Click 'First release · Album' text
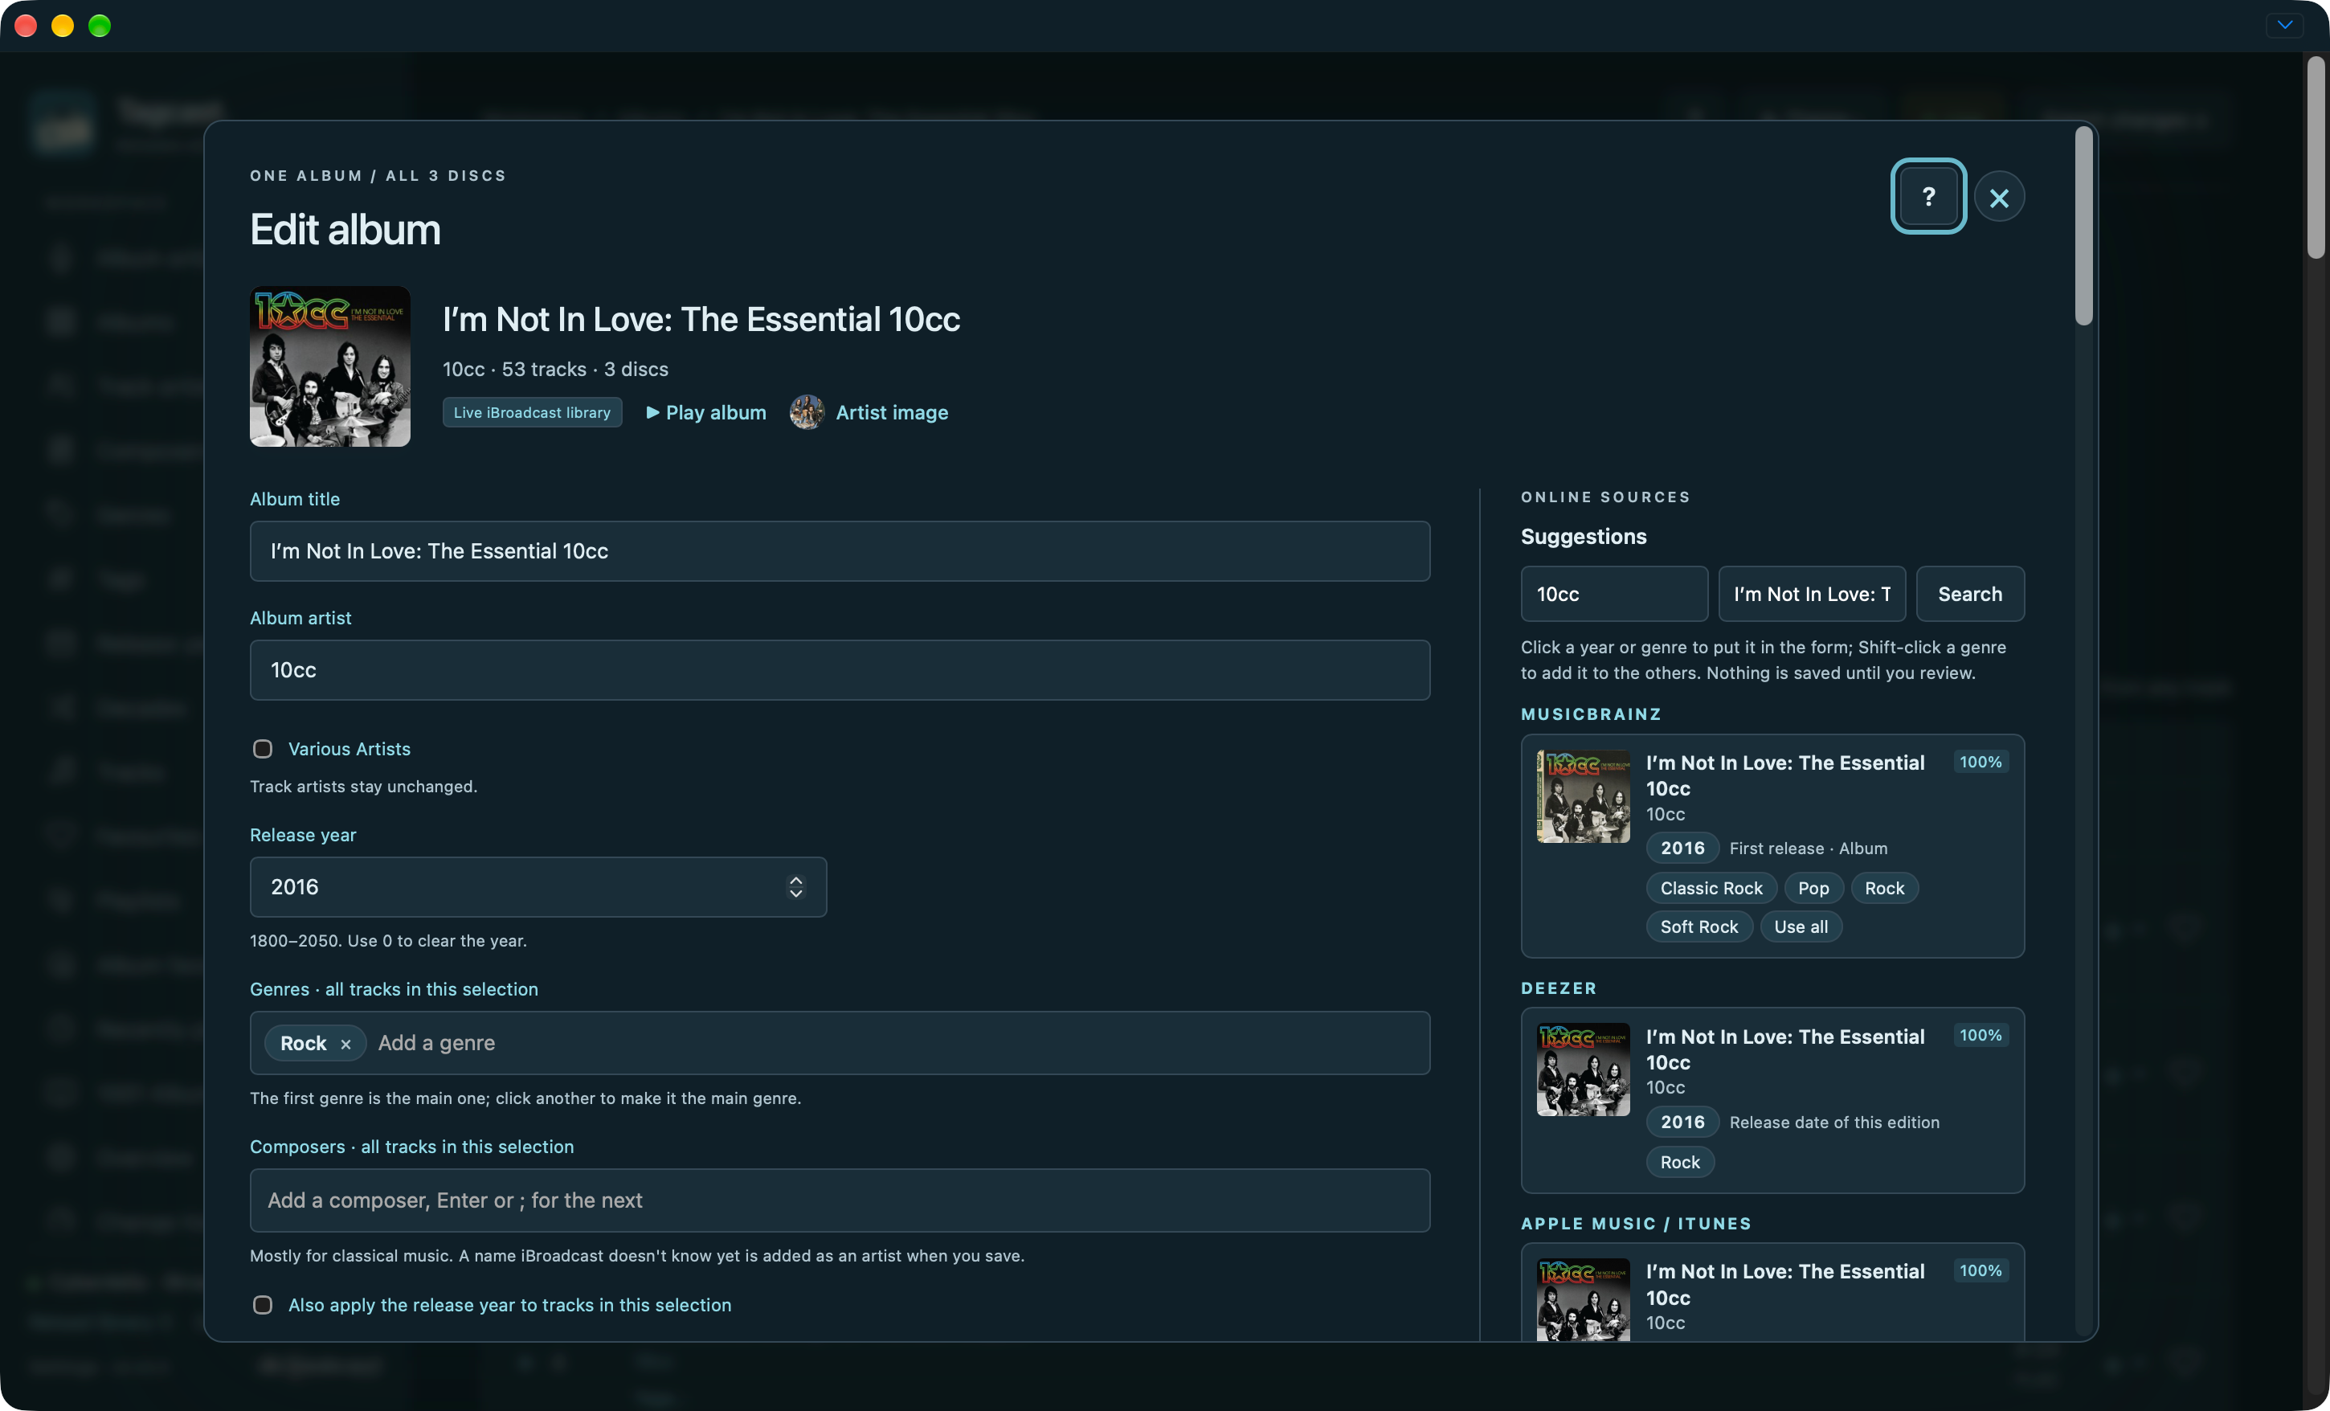 1808,849
